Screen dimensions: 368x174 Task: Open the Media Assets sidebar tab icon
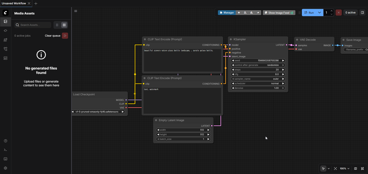click(5, 22)
